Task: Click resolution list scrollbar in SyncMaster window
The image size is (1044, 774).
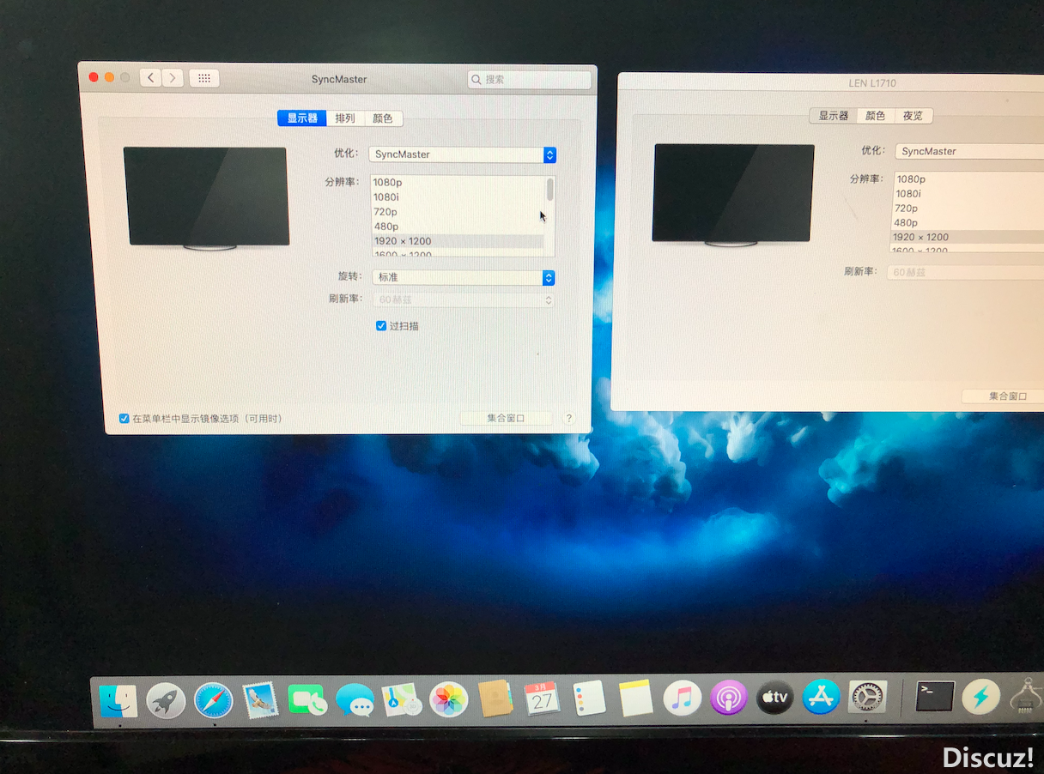Action: coord(550,189)
